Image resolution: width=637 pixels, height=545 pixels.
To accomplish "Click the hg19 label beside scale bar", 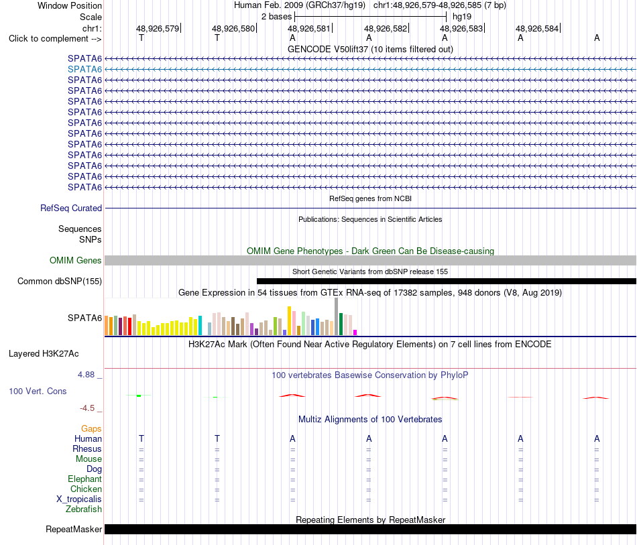I will pyautogui.click(x=462, y=17).
